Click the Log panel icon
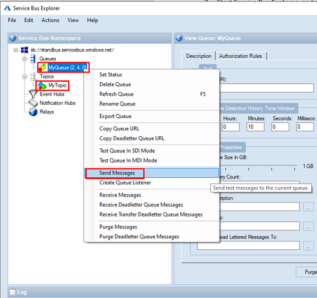The image size is (317, 298). tap(13, 292)
